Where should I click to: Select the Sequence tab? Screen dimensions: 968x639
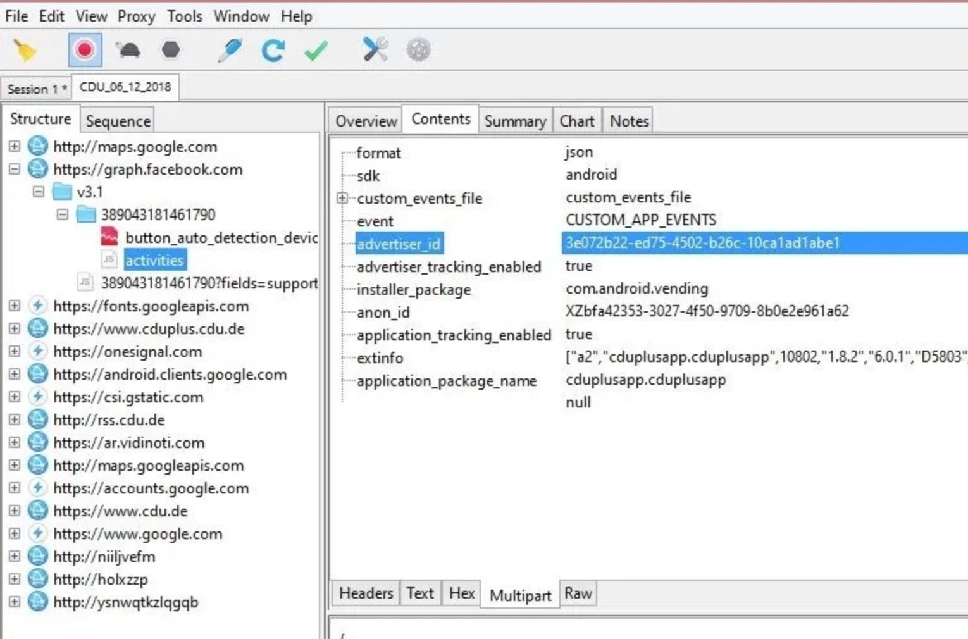point(118,121)
